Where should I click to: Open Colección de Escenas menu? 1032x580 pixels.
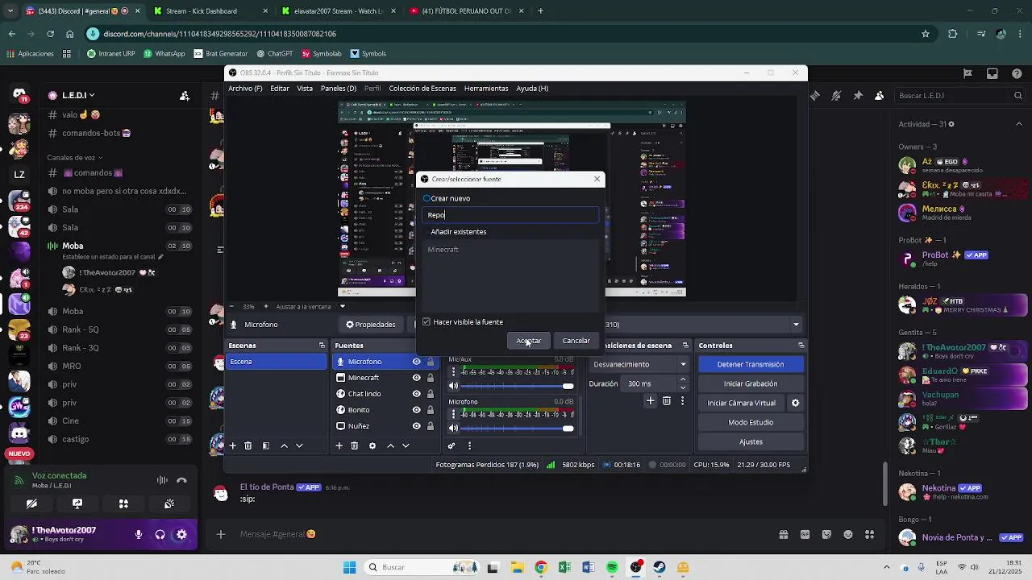[422, 89]
